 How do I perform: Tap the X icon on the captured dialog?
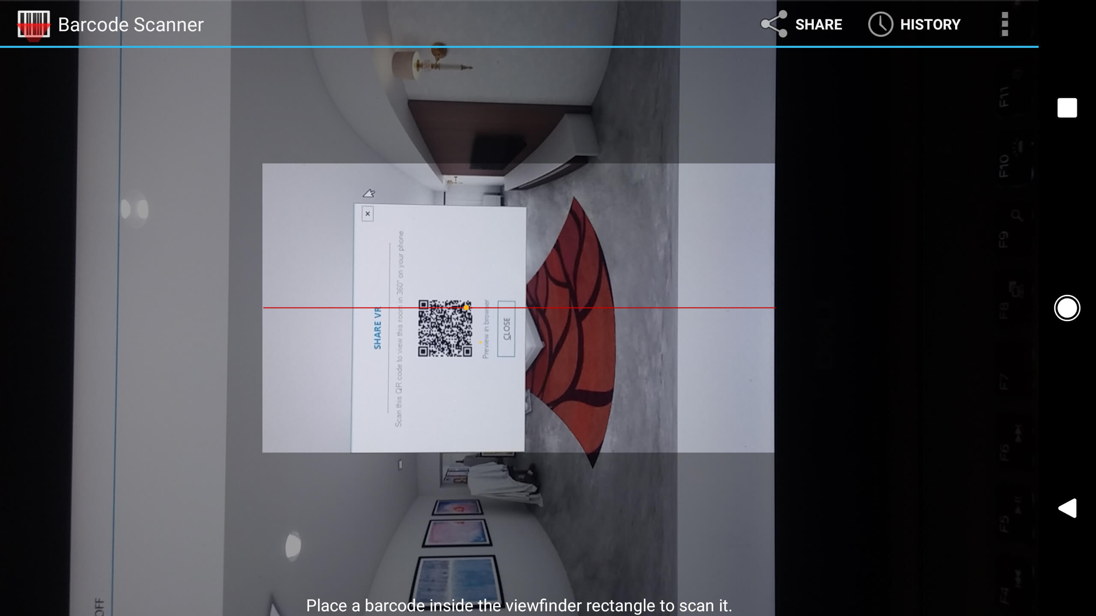pyautogui.click(x=367, y=213)
